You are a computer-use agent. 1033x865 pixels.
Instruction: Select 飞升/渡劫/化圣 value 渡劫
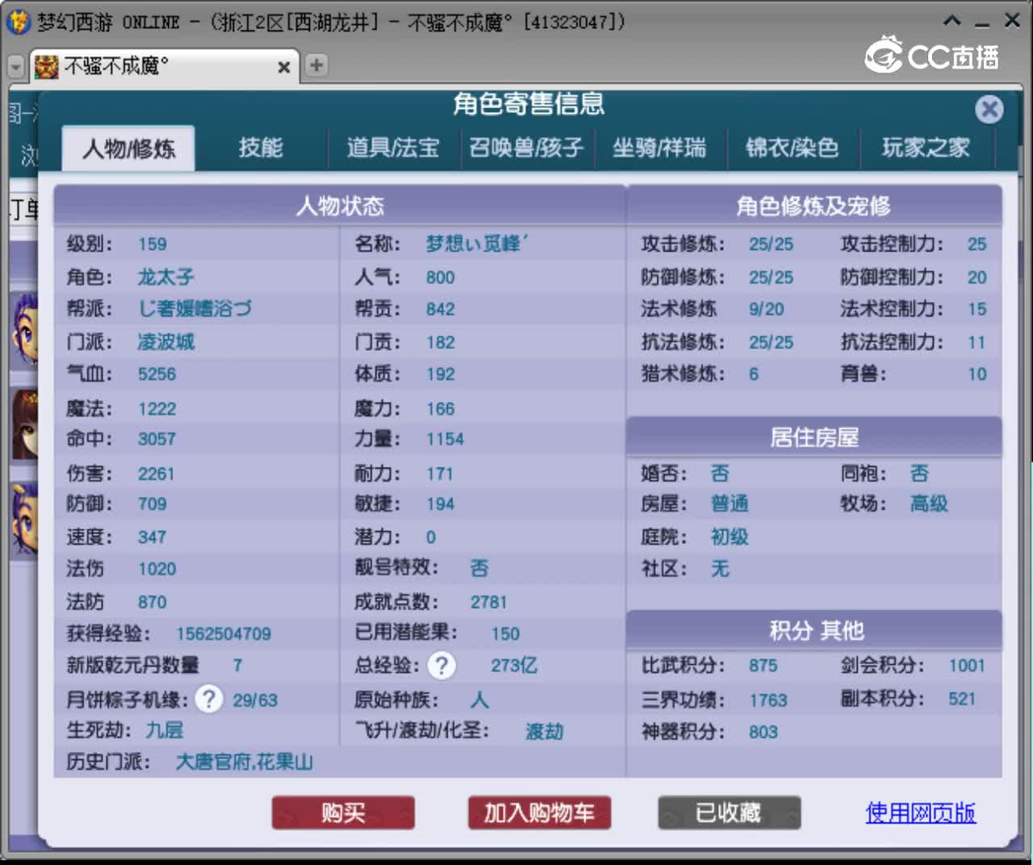pyautogui.click(x=544, y=732)
